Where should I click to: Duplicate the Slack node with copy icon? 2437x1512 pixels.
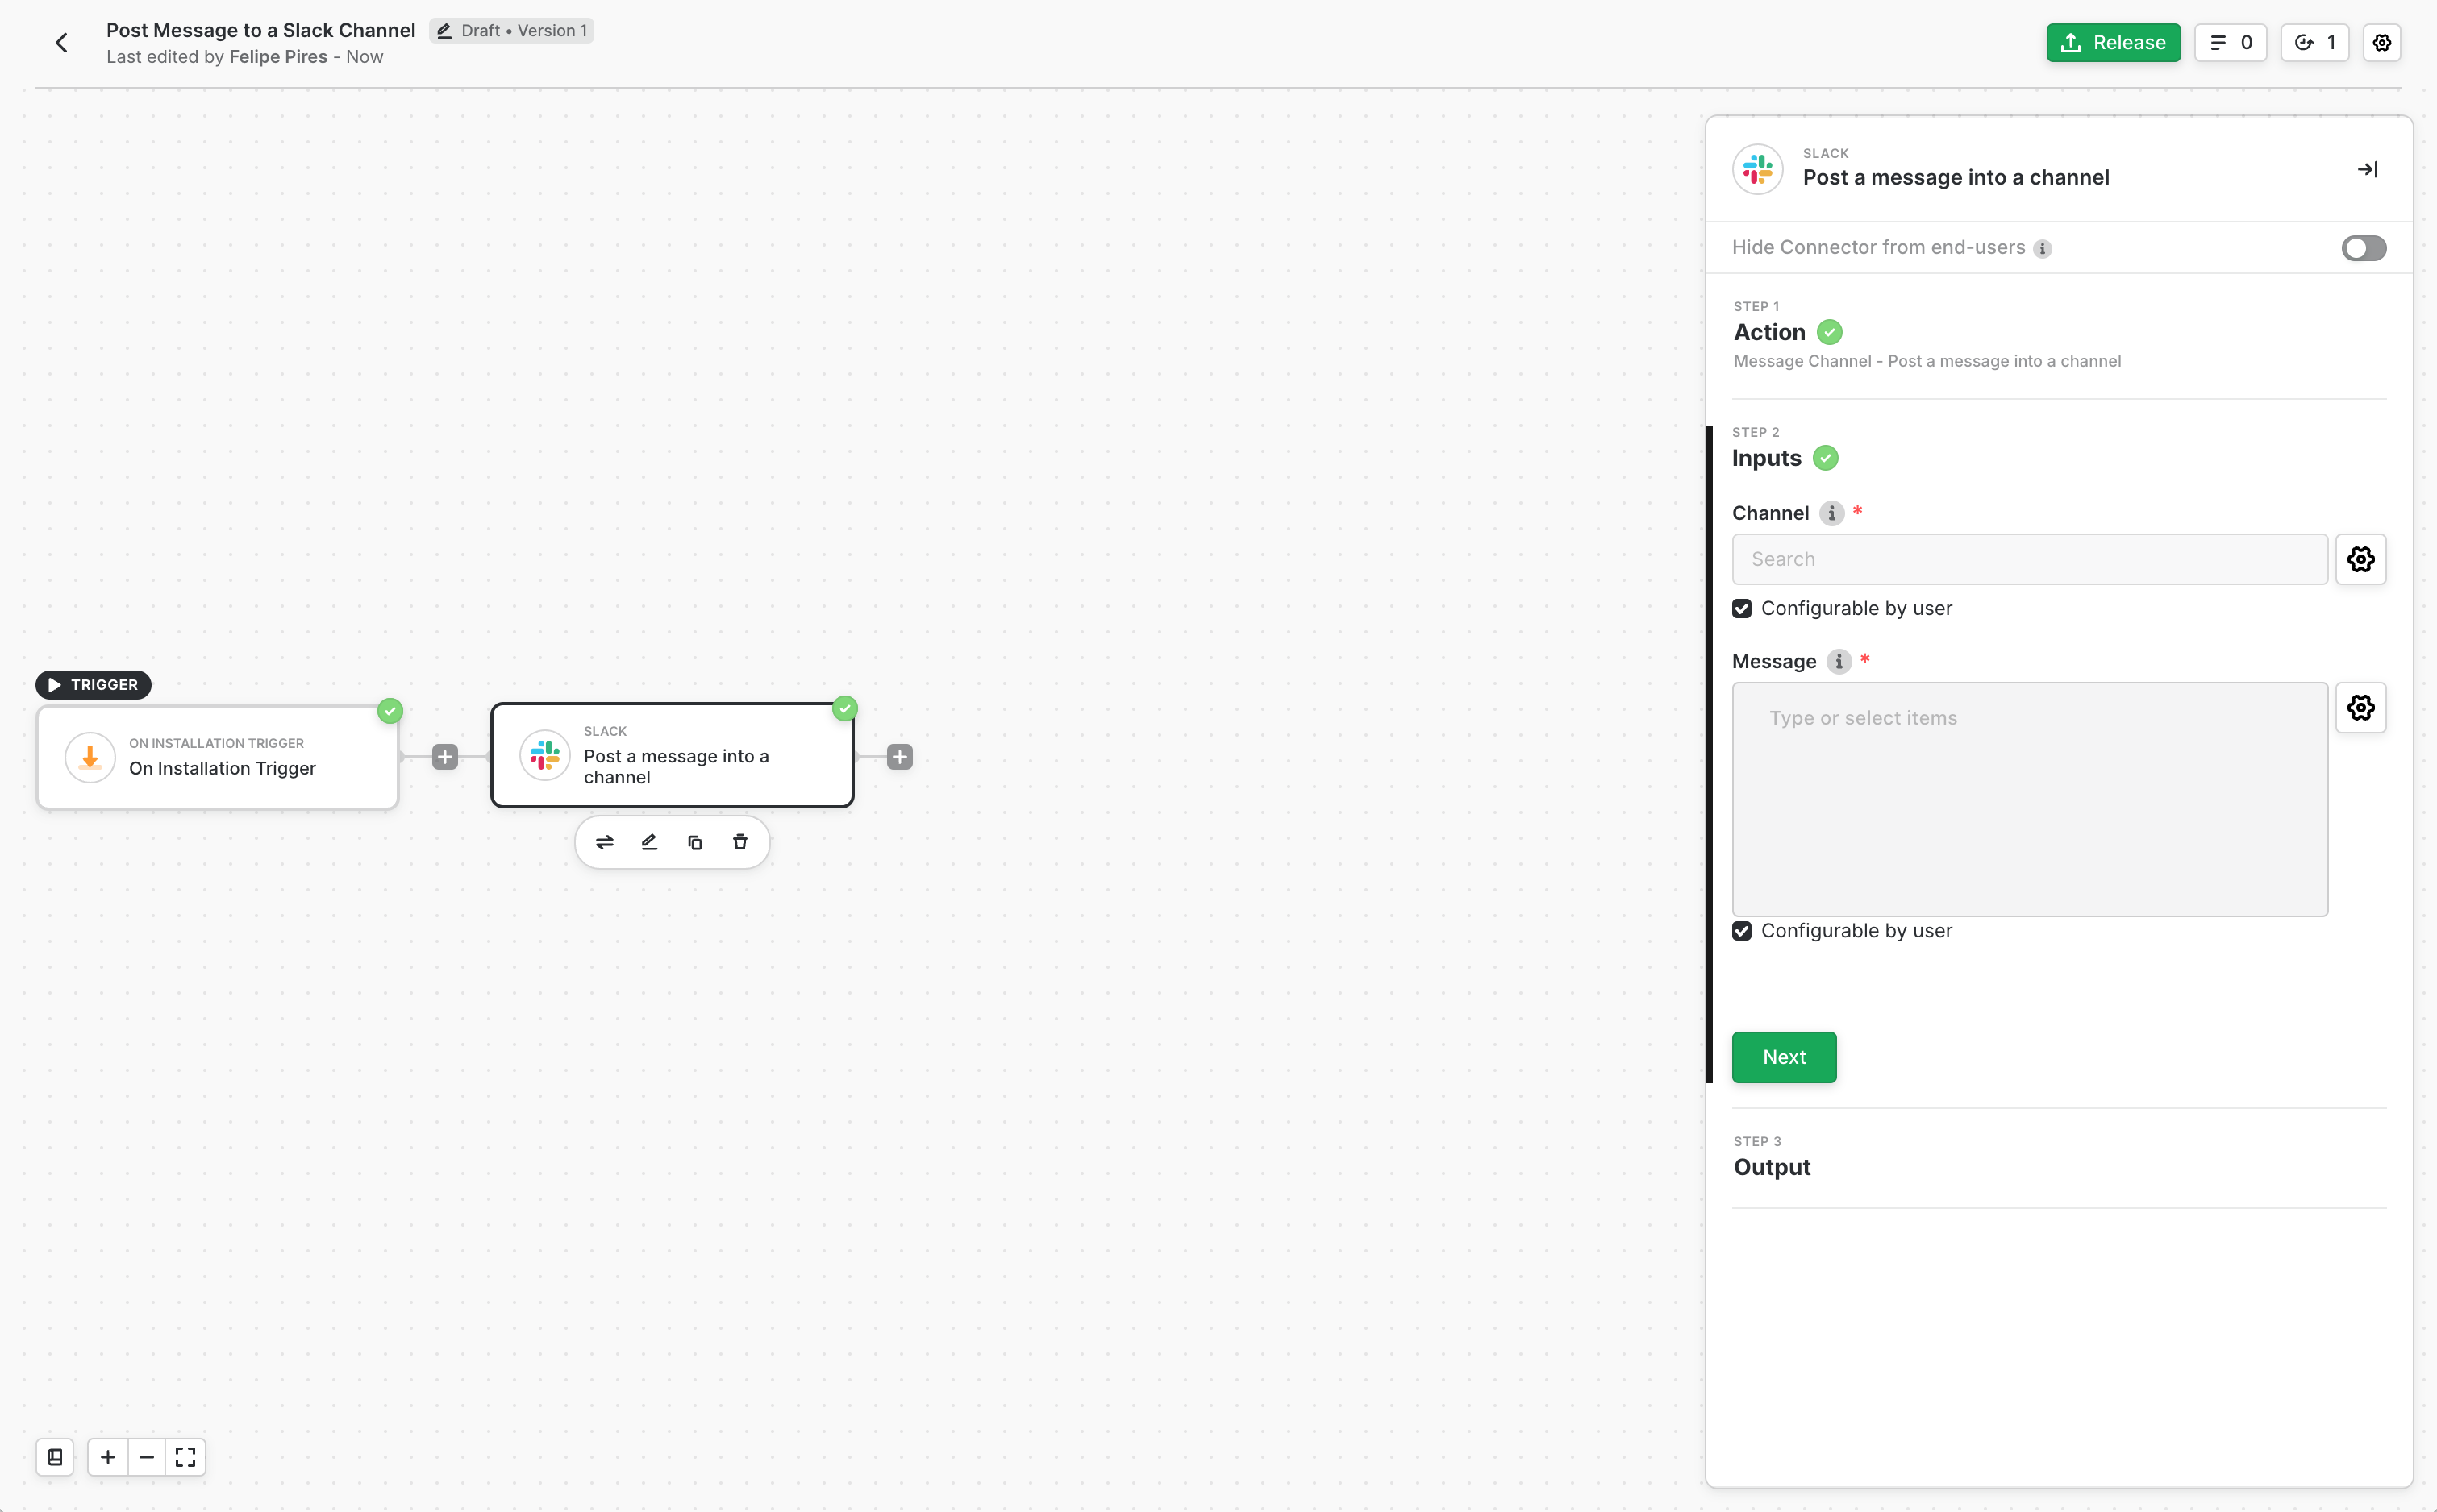pyautogui.click(x=695, y=842)
